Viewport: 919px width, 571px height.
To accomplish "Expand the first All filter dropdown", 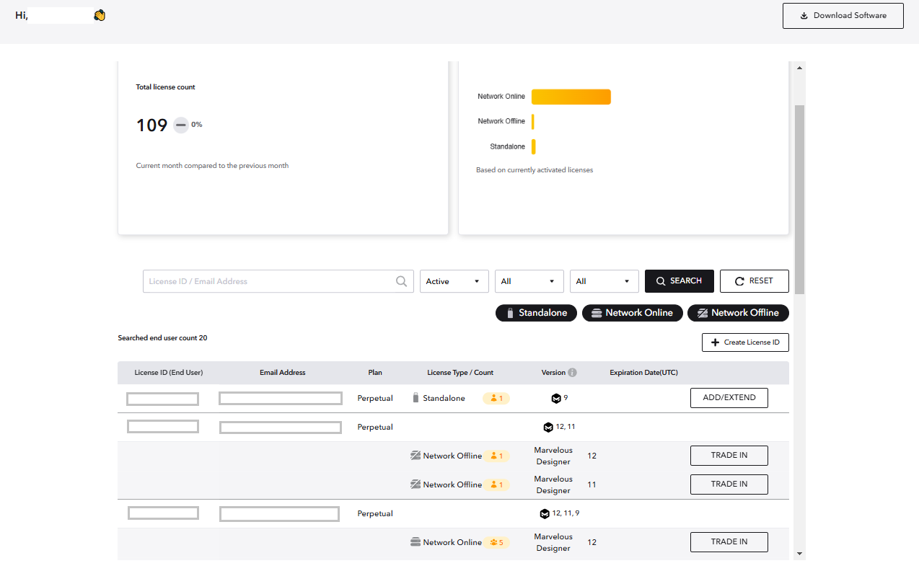I will (529, 281).
